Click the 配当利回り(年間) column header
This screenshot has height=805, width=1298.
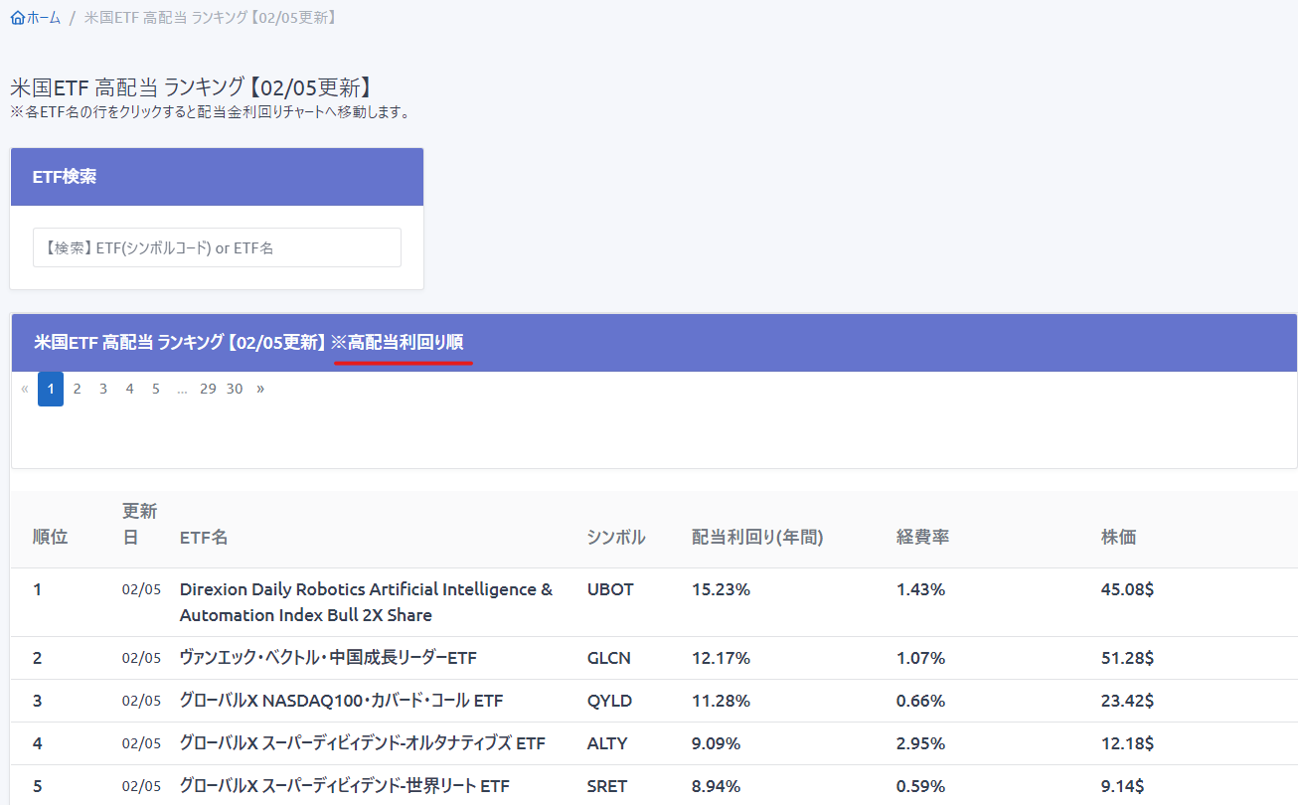pyautogui.click(x=757, y=537)
